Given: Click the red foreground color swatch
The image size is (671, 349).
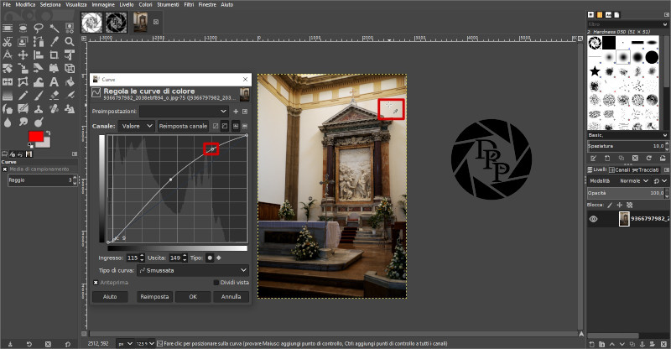Looking at the screenshot, I should 35,135.
